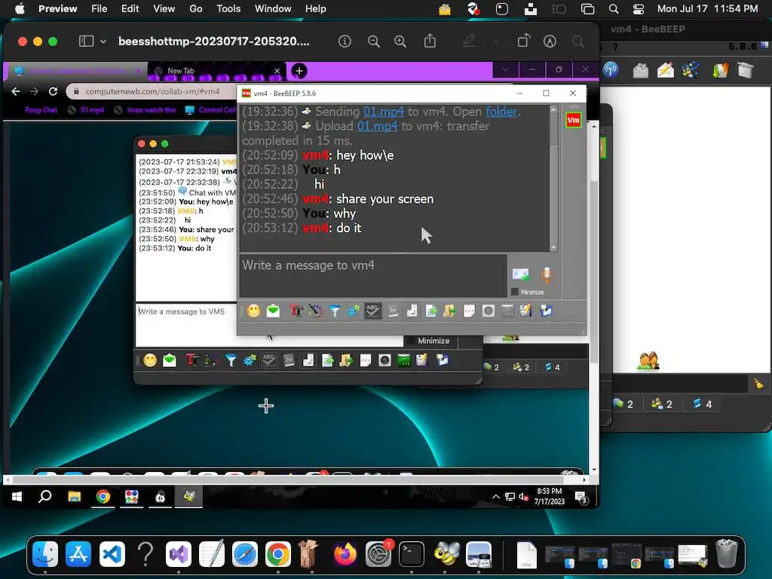Click the '?' help menu in background BeeBEEP window
This screenshot has width=772, height=579.
tap(615, 47)
